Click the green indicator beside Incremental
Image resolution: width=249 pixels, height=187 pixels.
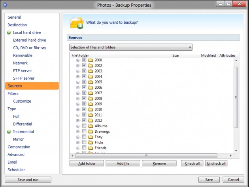9,132
